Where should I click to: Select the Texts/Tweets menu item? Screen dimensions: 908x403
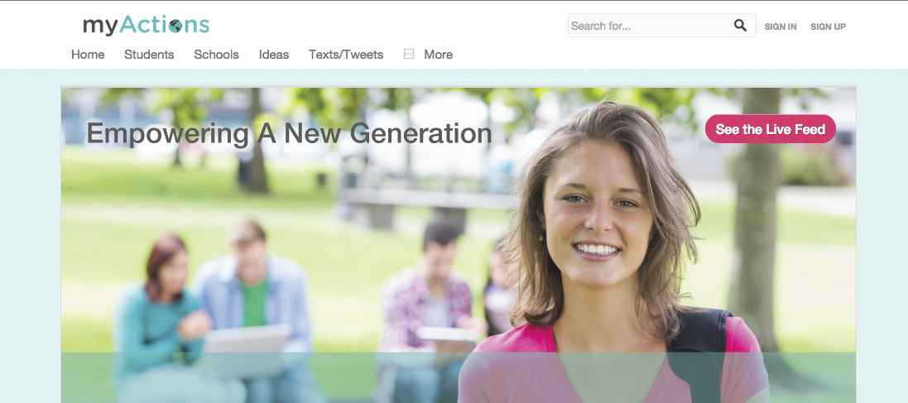346,55
